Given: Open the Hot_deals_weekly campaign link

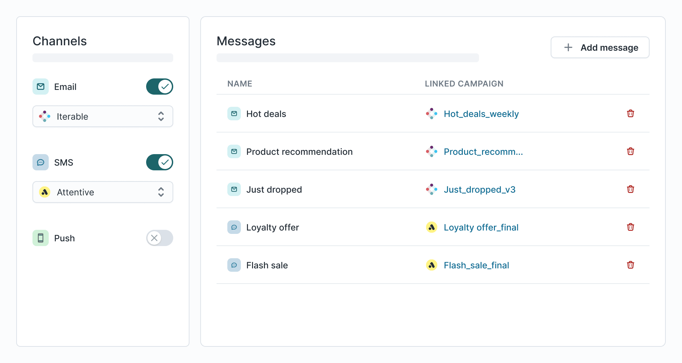Looking at the screenshot, I should pyautogui.click(x=481, y=114).
